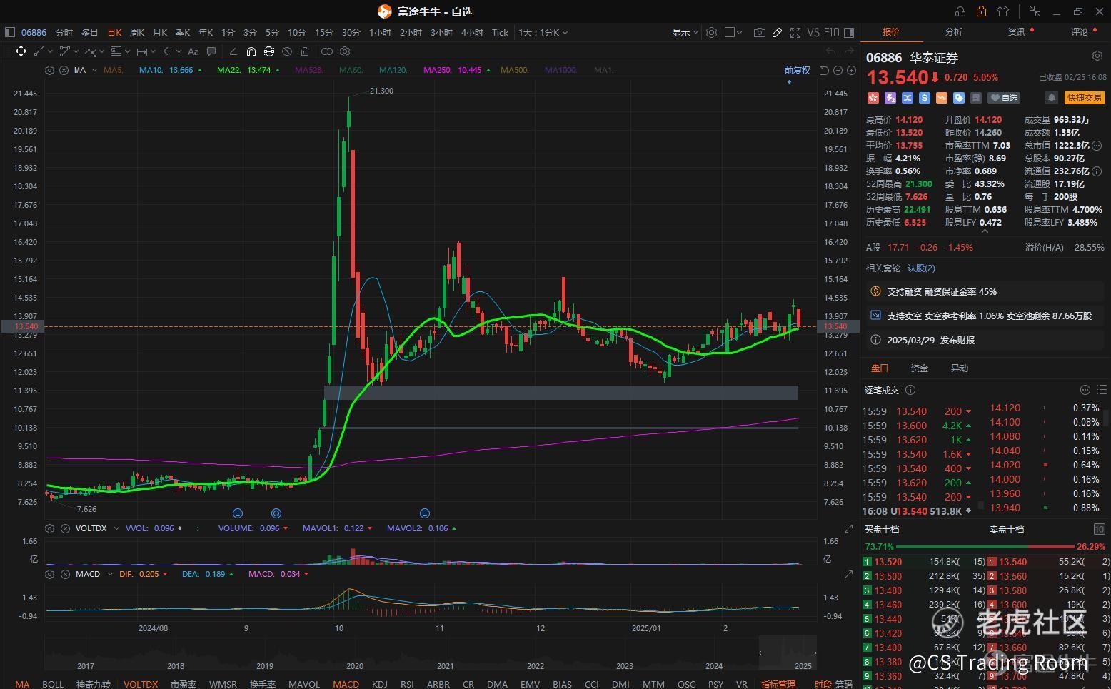Delete drawings with the trash icon

click(x=305, y=51)
